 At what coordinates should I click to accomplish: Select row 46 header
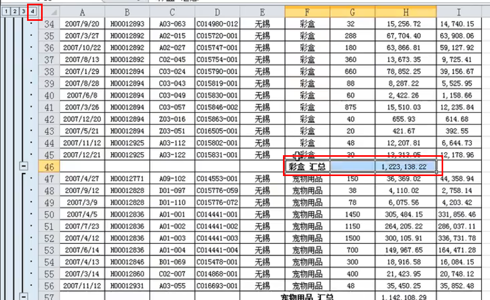pos(49,167)
